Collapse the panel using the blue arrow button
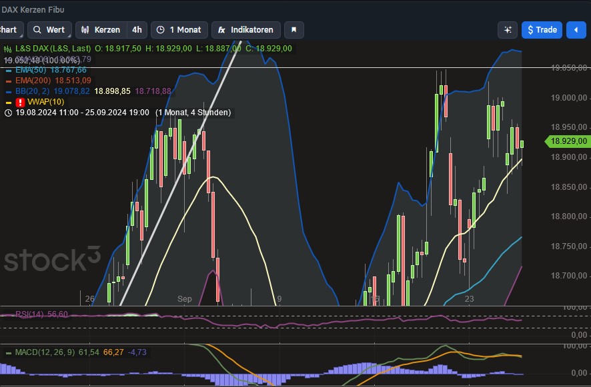The width and height of the screenshot is (591, 387). tap(578, 29)
